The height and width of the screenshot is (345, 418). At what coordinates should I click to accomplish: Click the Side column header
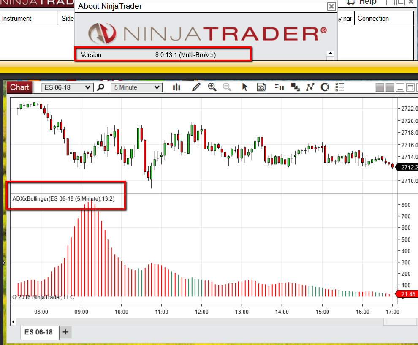point(67,19)
